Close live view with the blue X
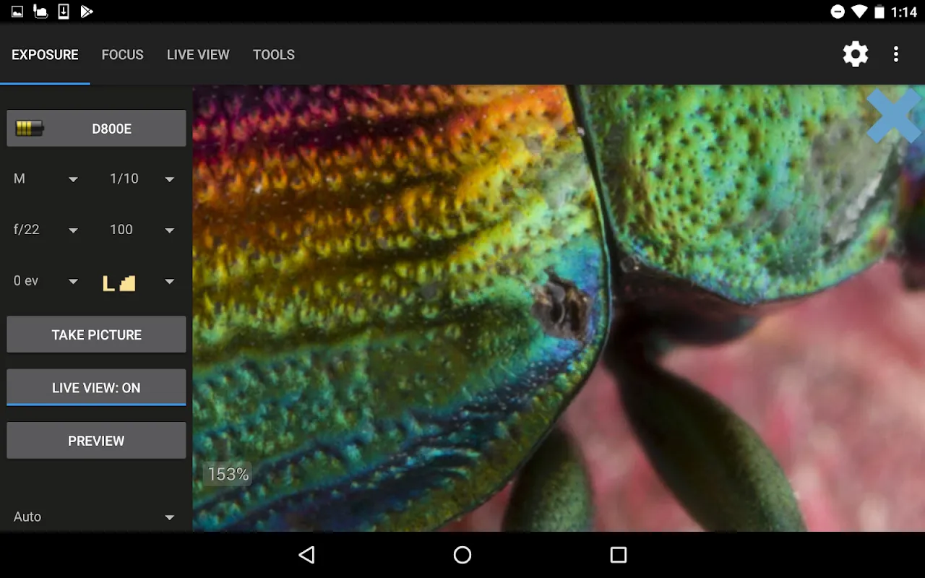 pyautogui.click(x=895, y=115)
